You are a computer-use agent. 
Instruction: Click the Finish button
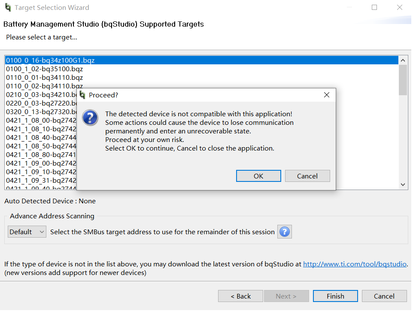[x=335, y=296]
